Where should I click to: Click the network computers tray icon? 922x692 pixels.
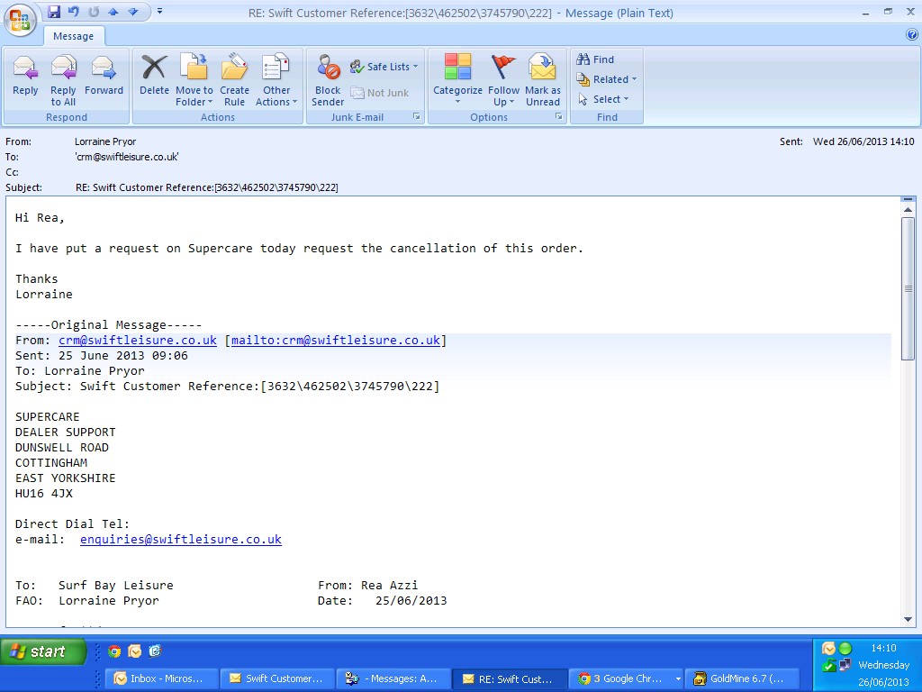[845, 666]
